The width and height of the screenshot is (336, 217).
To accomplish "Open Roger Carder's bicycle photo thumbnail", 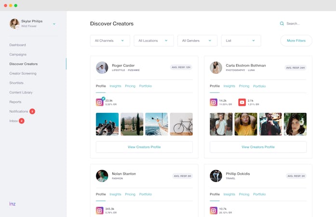I will [181, 124].
